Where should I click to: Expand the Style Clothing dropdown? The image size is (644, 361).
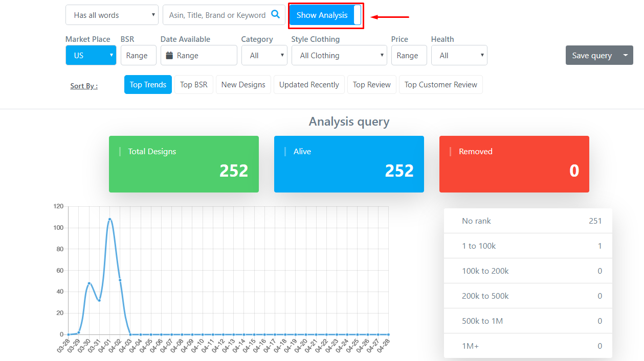pyautogui.click(x=339, y=55)
